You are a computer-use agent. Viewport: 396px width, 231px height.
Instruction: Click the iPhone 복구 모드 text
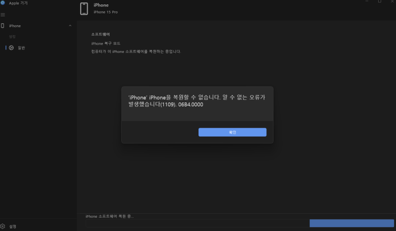coord(105,44)
